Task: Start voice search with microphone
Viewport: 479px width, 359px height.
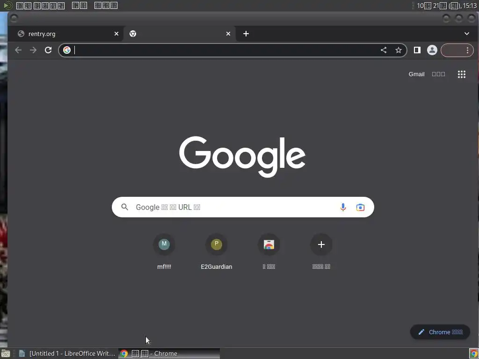Action: click(343, 207)
